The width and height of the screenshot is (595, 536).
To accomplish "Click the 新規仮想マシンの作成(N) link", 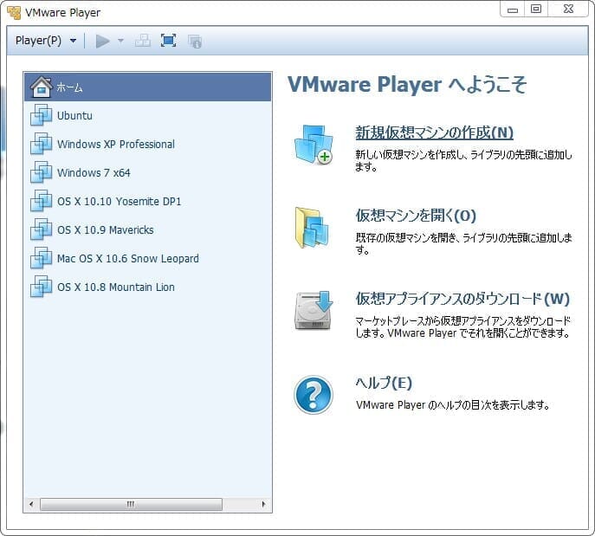I will click(434, 132).
